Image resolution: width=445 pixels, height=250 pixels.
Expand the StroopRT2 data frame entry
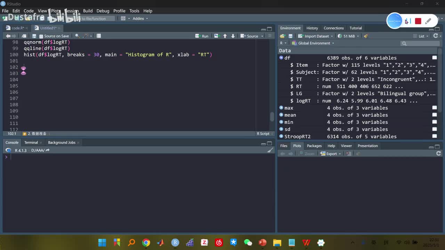coord(281,136)
